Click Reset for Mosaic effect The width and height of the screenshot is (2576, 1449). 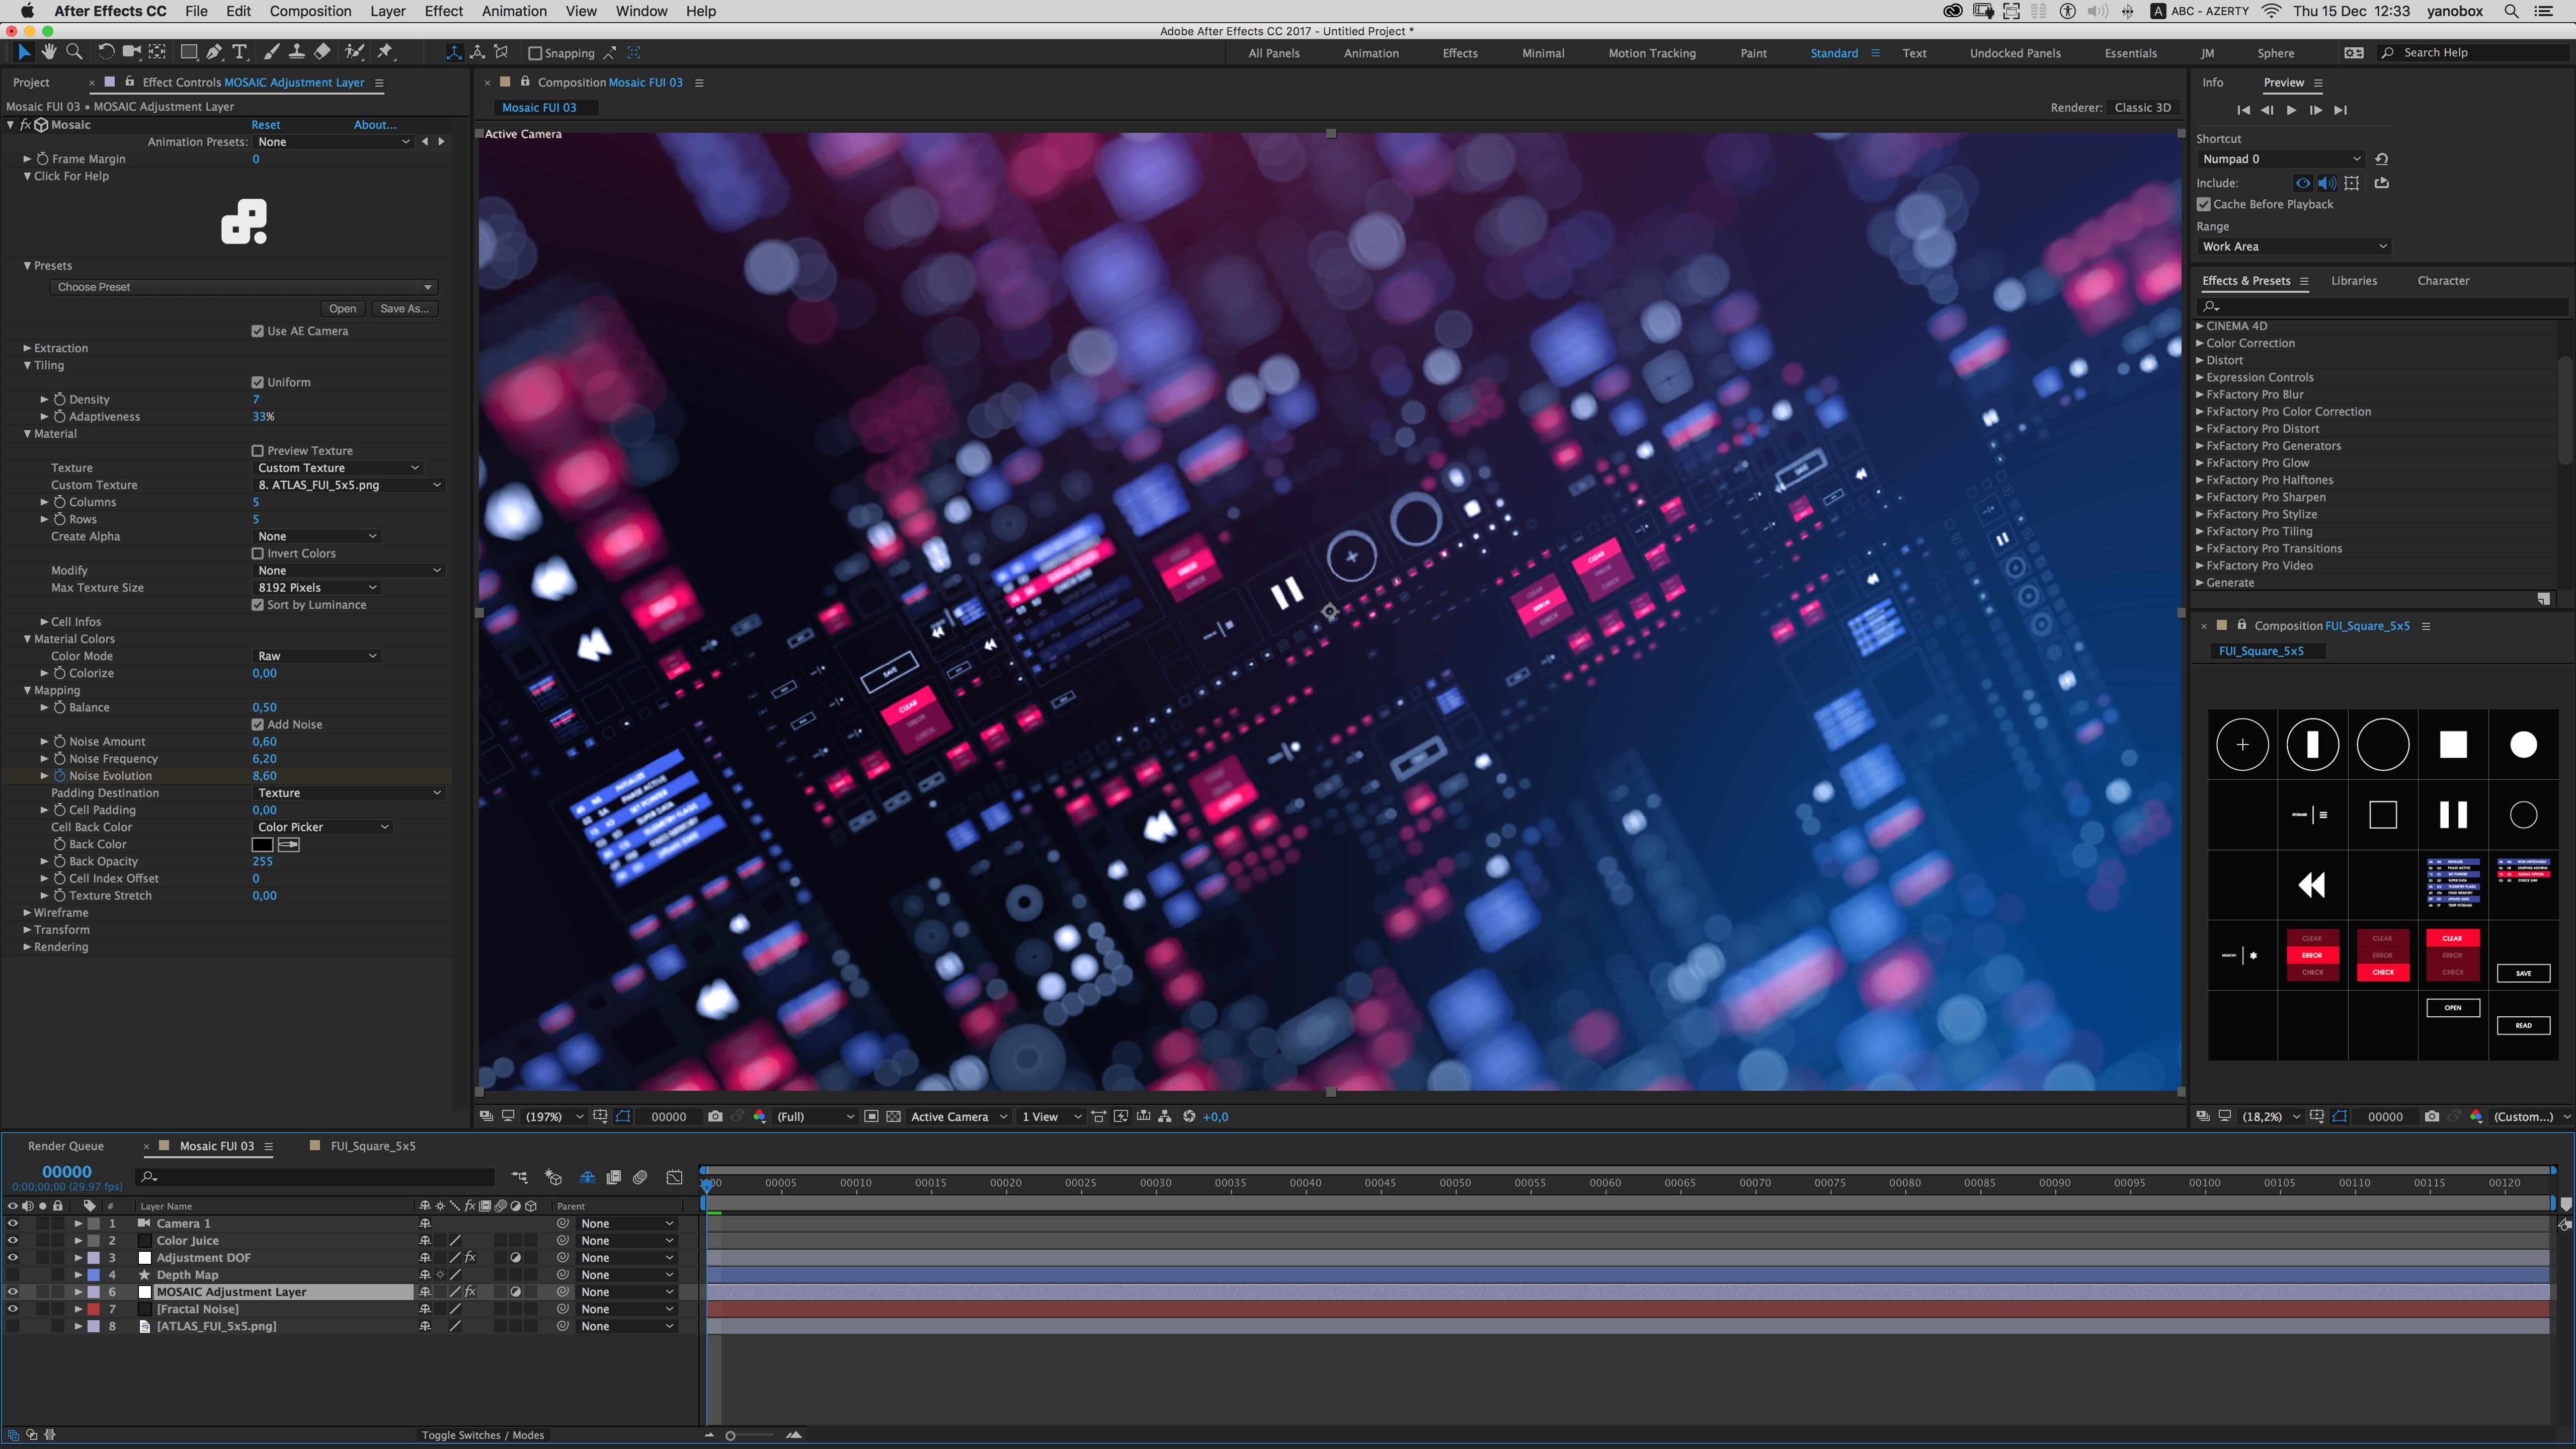[265, 125]
